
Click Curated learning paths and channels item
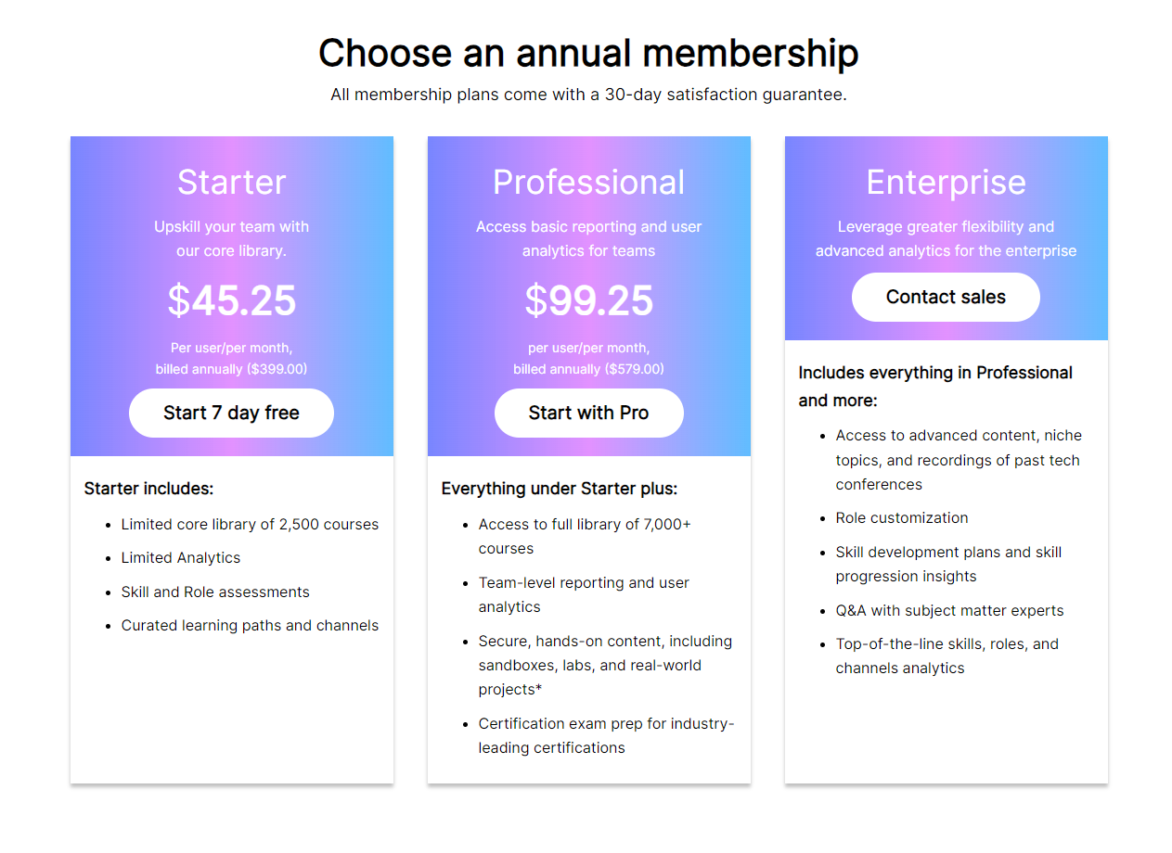(x=250, y=625)
